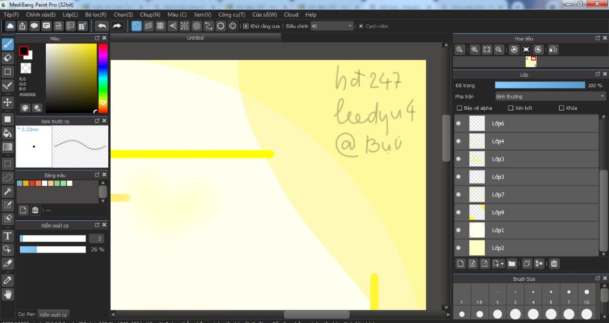
Task: Add a new layer folder
Action: pos(512,264)
